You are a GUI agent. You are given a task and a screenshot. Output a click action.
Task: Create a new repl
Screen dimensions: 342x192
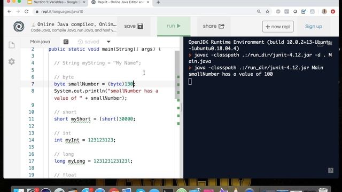278,27
